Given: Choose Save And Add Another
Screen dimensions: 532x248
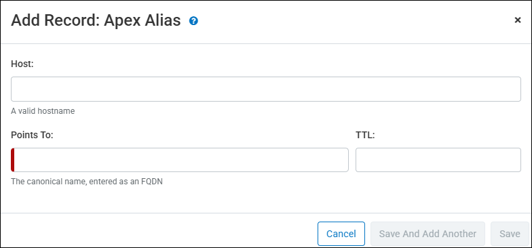Looking at the screenshot, I should (427, 234).
